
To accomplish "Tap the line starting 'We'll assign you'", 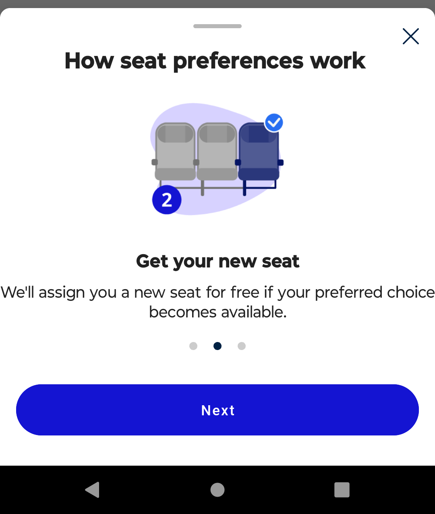I will (217, 292).
